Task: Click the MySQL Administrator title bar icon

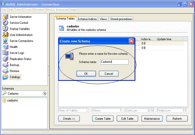Action: pyautogui.click(x=3, y=4)
